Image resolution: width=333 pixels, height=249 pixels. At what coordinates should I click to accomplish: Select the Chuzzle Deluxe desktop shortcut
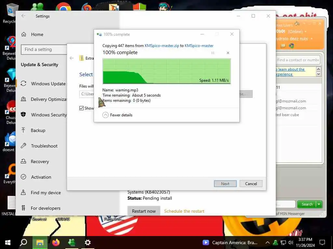coord(10,113)
